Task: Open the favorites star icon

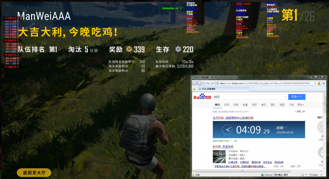Action: (x=194, y=89)
